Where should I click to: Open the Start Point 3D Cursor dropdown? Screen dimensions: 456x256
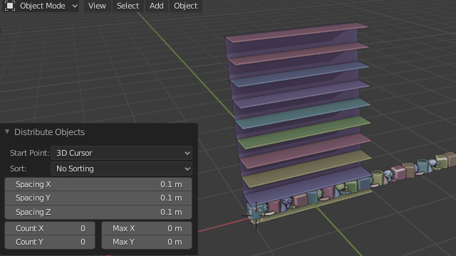[121, 153]
